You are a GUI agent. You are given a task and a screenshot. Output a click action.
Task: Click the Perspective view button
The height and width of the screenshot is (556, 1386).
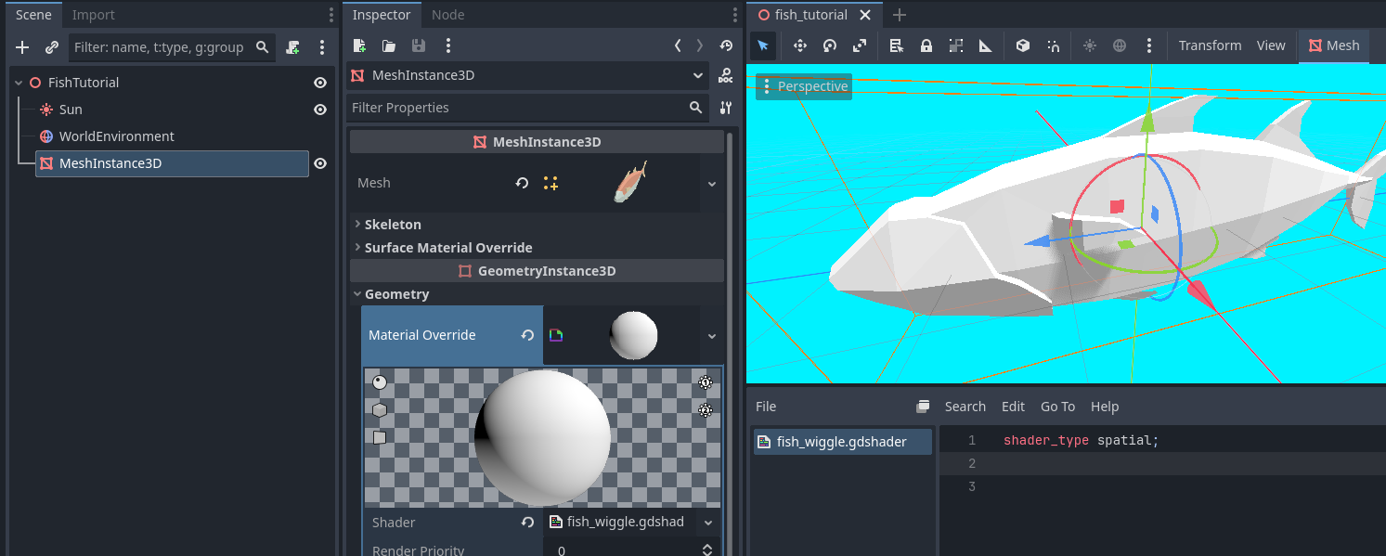[804, 86]
